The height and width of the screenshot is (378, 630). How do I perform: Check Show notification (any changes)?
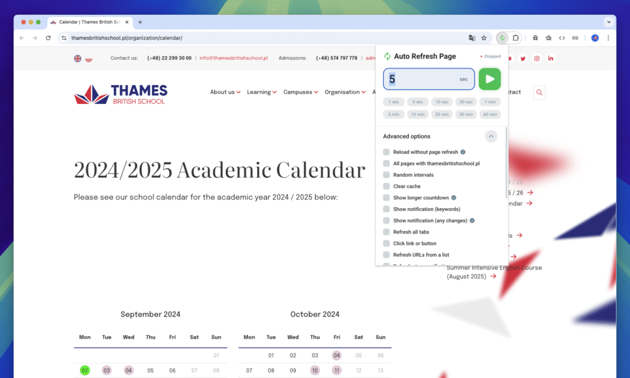tap(386, 220)
